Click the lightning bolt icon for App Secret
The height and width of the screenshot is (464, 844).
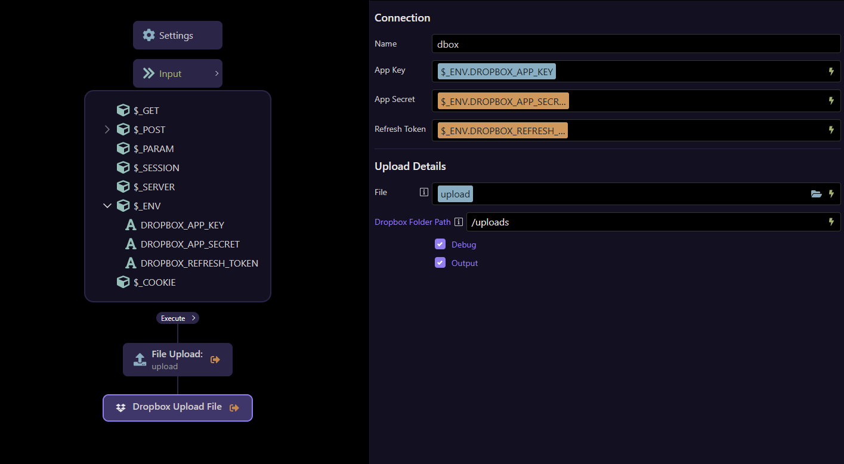click(831, 101)
